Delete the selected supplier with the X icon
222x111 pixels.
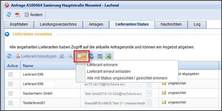[62, 57]
